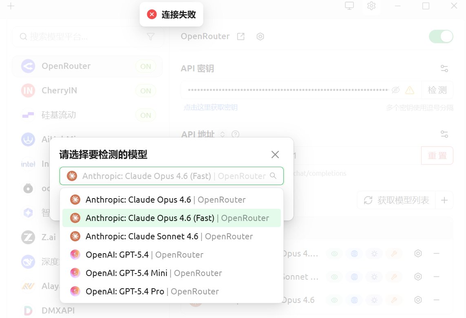Click the OpenRouter logo in sidebar

(x=28, y=66)
